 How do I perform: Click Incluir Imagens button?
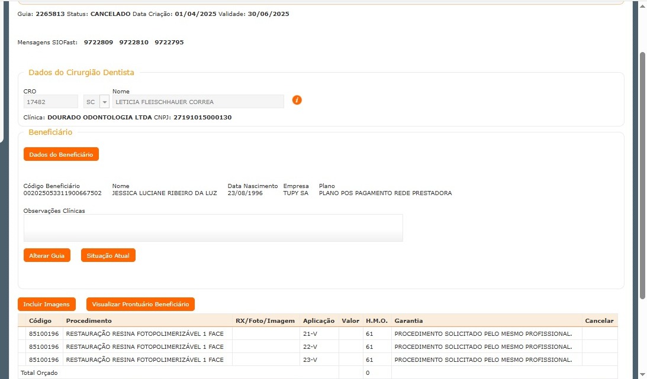47,304
